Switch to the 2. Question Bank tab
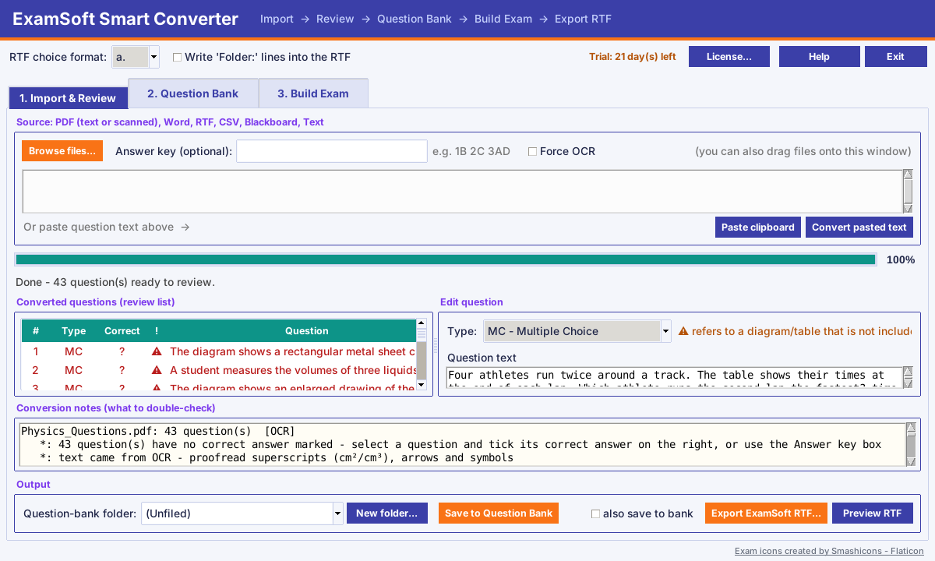Viewport: 935px width, 561px height. pyautogui.click(x=193, y=93)
